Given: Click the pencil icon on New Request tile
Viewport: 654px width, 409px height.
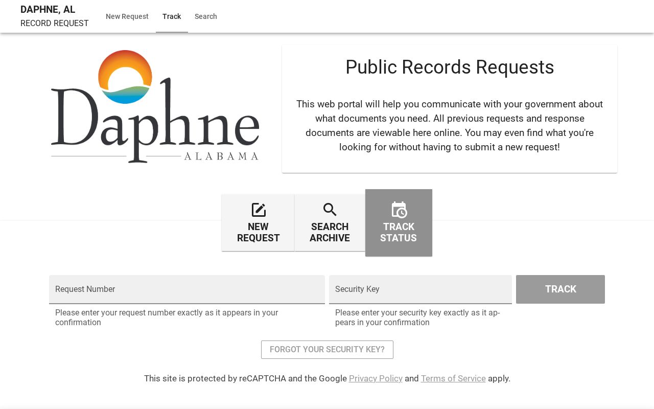Looking at the screenshot, I should [x=259, y=210].
